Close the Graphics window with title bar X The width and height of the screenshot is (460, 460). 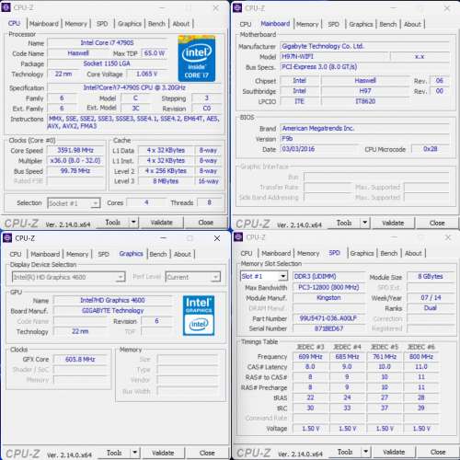217,238
